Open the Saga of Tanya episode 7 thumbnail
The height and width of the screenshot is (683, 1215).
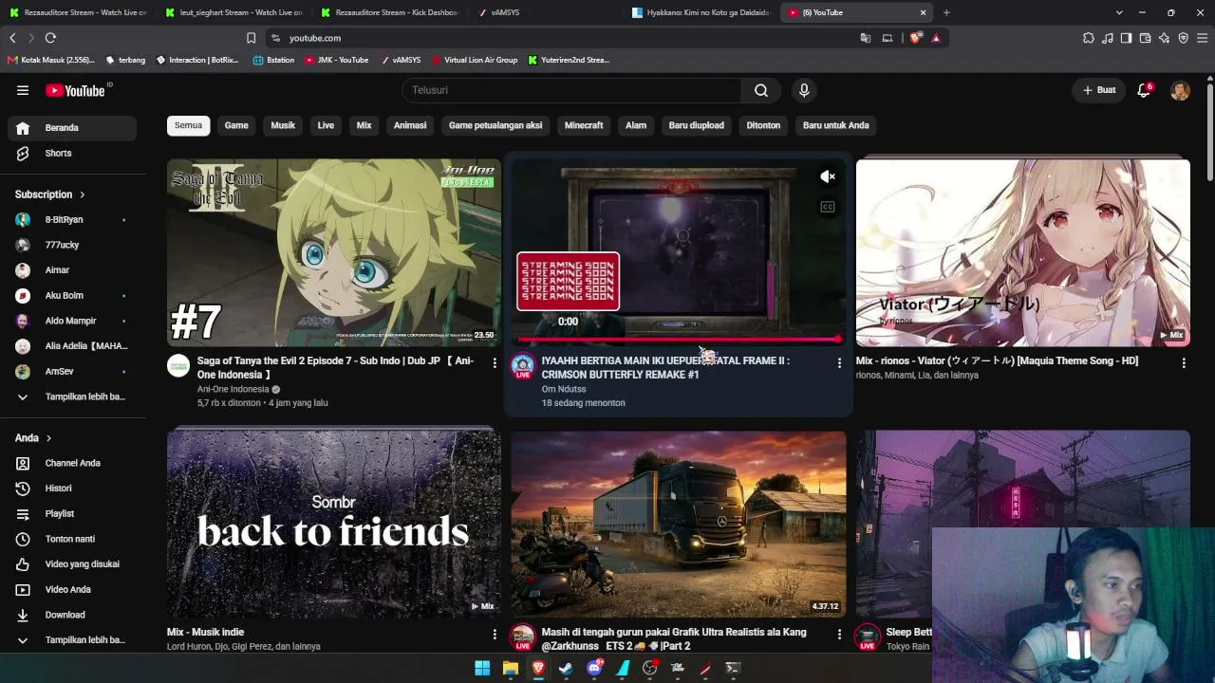coord(334,252)
